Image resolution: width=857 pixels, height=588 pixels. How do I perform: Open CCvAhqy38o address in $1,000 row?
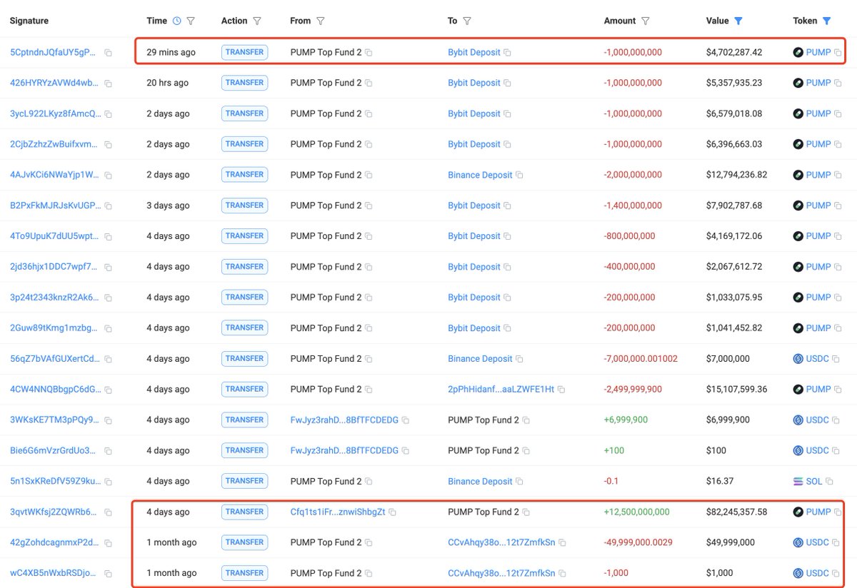click(x=501, y=573)
